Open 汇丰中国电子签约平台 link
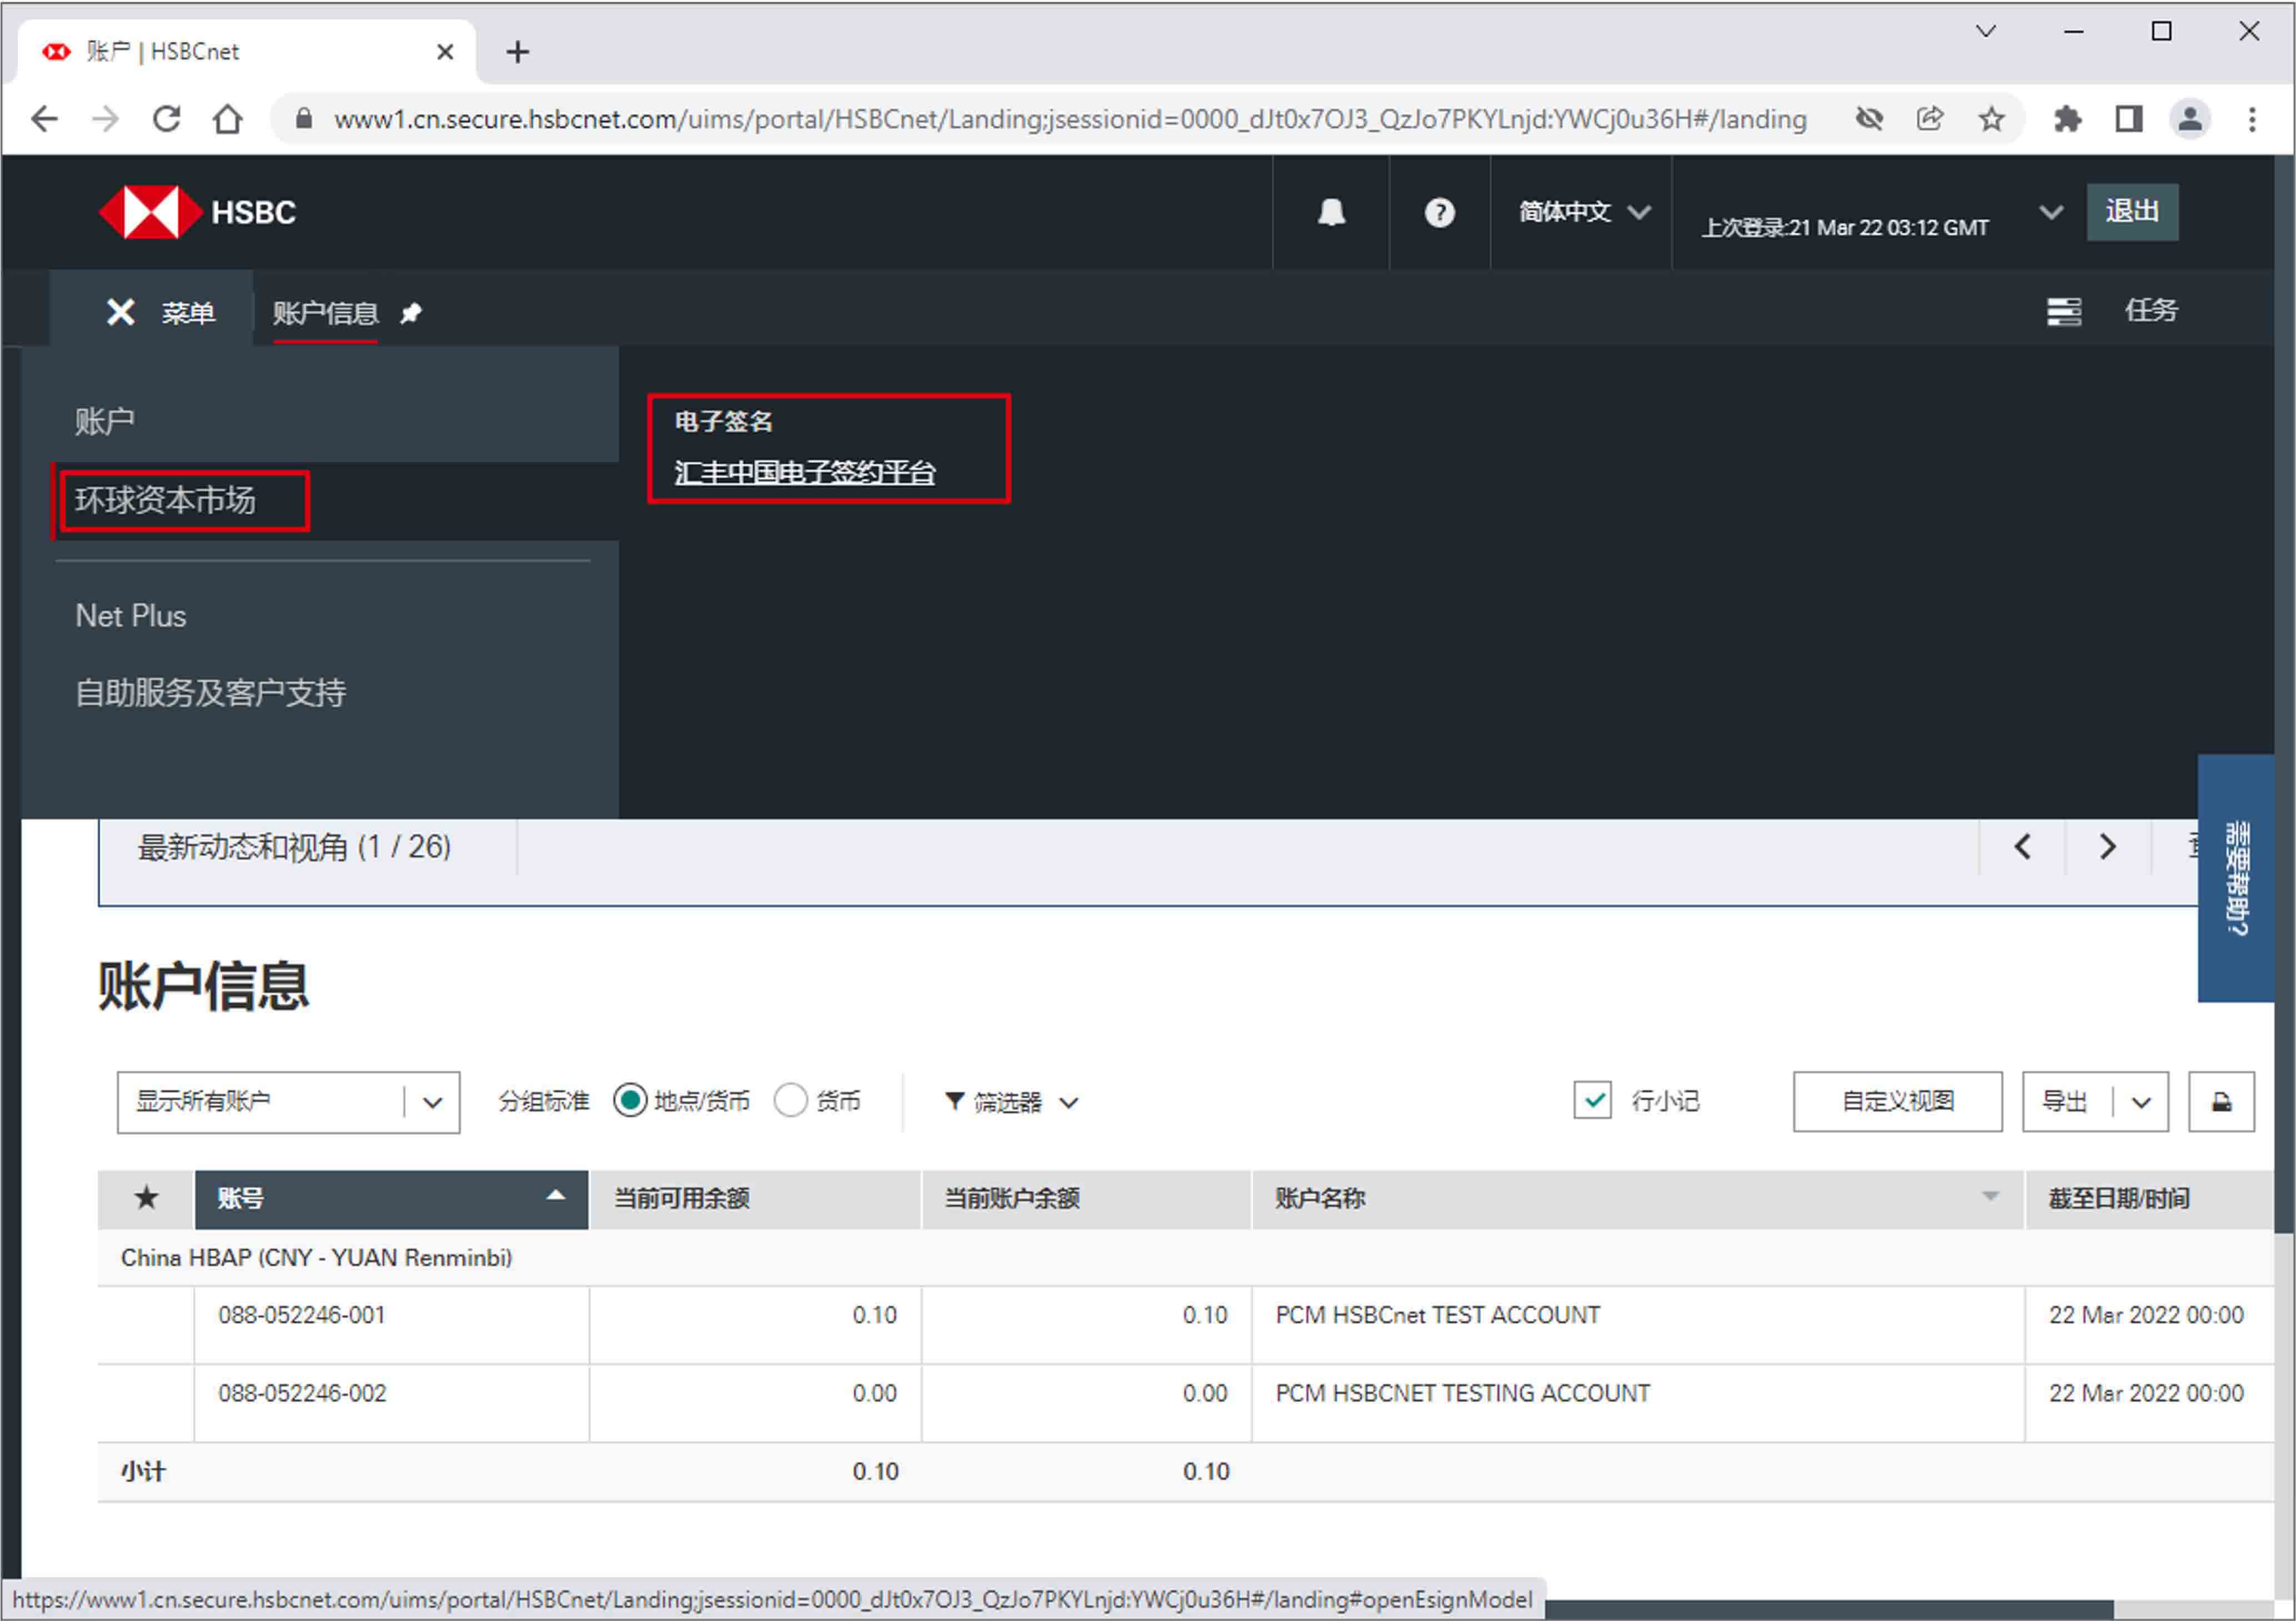Screen dimensions: 2296x1621 click(804, 472)
